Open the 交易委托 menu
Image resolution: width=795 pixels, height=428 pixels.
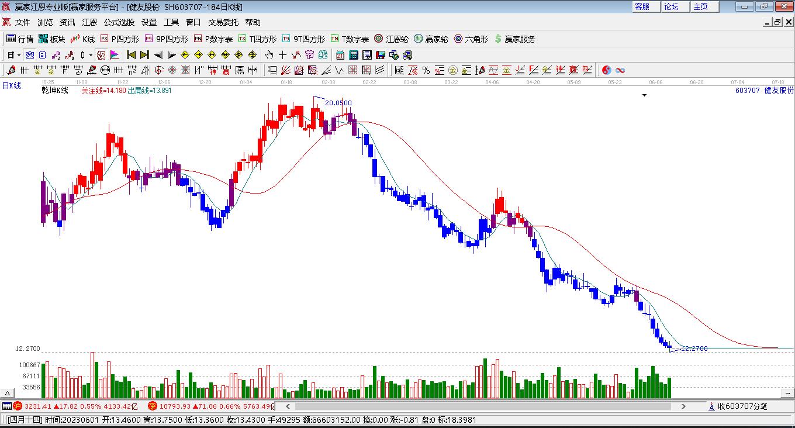click(223, 22)
